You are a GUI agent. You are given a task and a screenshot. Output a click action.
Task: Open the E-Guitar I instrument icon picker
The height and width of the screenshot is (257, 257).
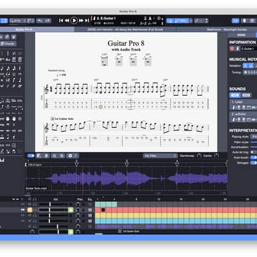[x=237, y=49]
